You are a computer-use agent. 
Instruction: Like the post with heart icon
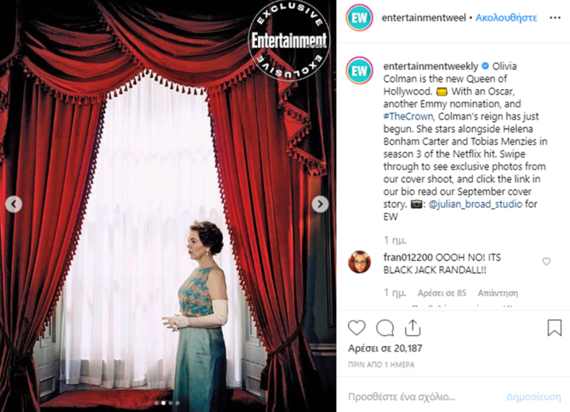tap(356, 327)
